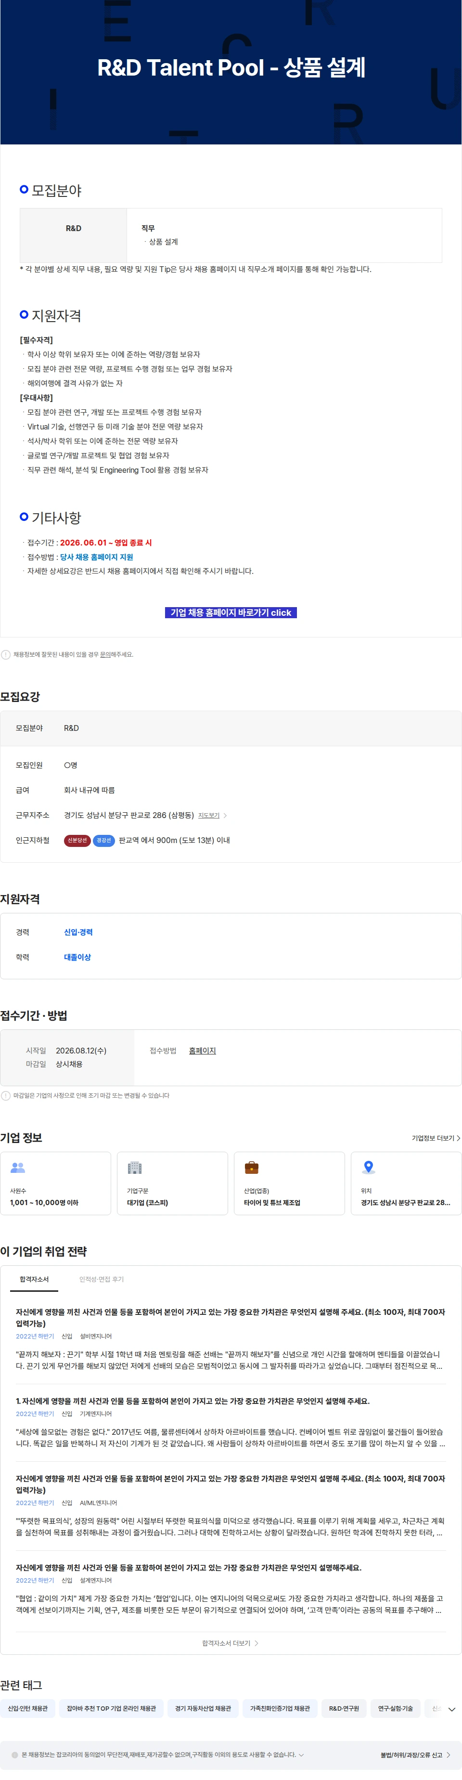Click the 상품 설계 job role text
The height and width of the screenshot is (1780, 462).
(164, 242)
